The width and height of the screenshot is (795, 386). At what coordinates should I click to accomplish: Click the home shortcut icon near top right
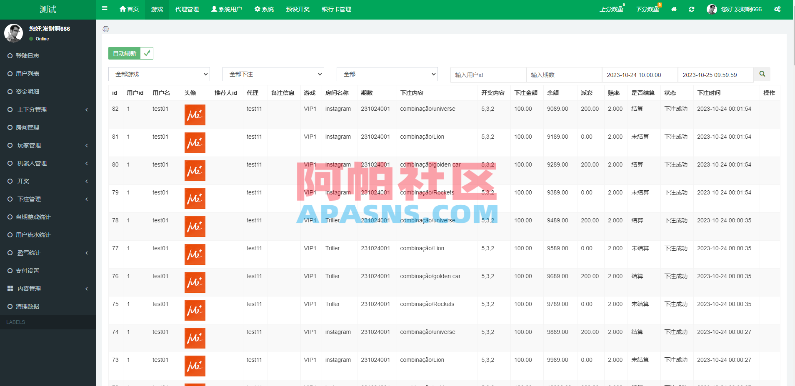674,9
